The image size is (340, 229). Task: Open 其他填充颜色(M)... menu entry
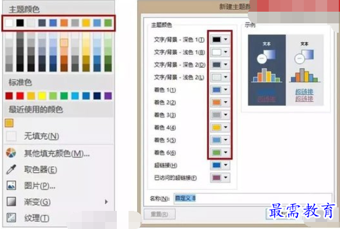point(57,154)
